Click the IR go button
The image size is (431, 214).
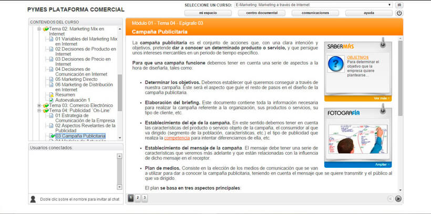tap(399, 5)
